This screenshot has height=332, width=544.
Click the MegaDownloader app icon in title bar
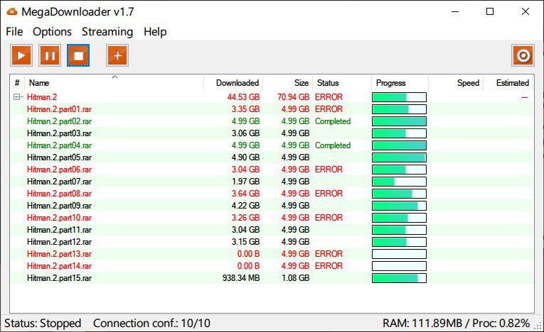(x=11, y=11)
